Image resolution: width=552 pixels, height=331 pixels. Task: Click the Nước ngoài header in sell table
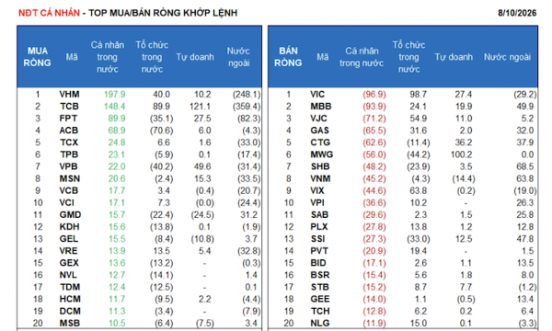[x=507, y=57]
